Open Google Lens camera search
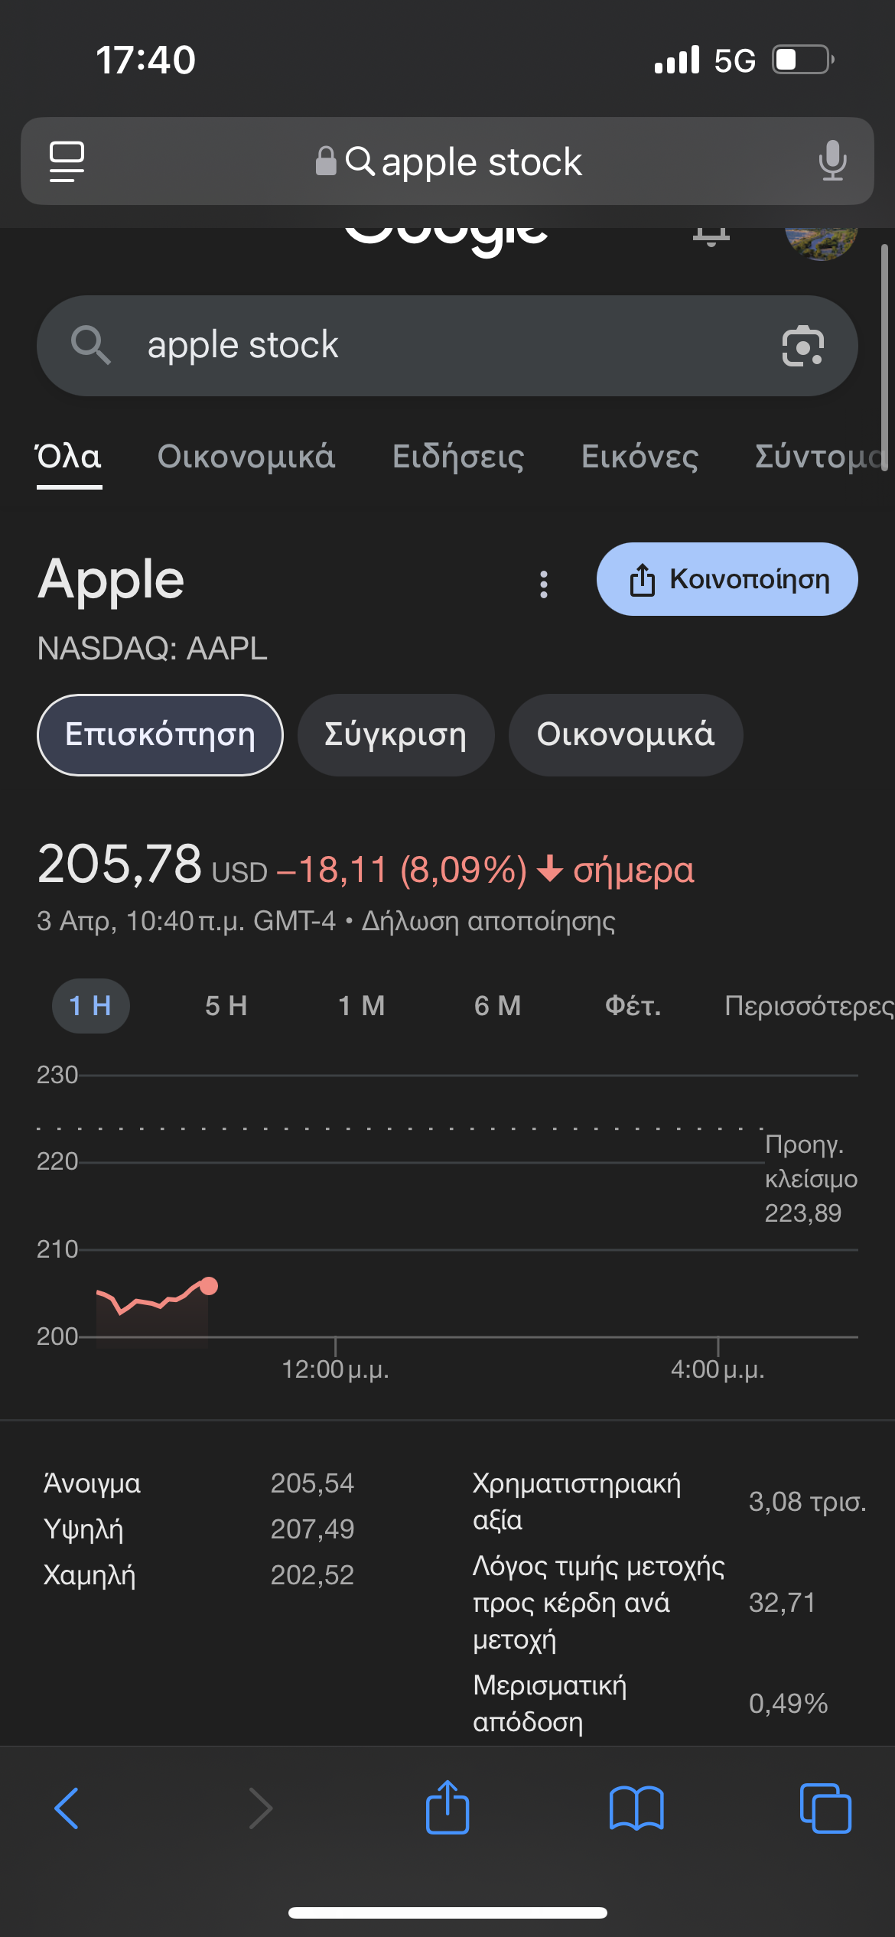This screenshot has height=1937, width=895. click(x=802, y=346)
